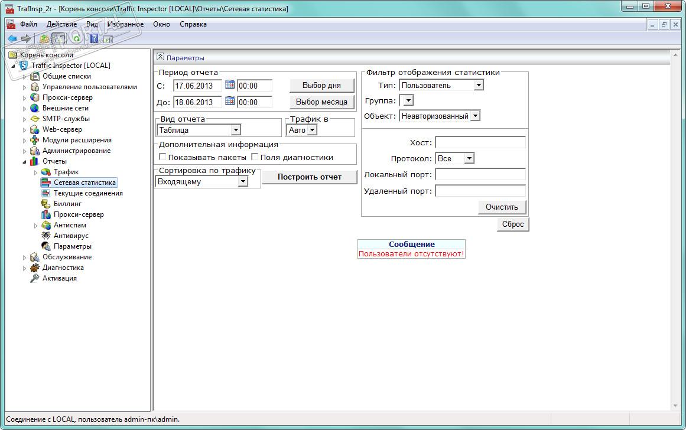This screenshot has width=686, height=430.
Task: Expand the Прокси-сервер top-level node arrow
Action: pyautogui.click(x=24, y=98)
